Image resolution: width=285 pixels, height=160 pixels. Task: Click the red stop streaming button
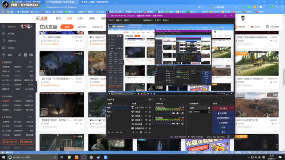point(224,108)
